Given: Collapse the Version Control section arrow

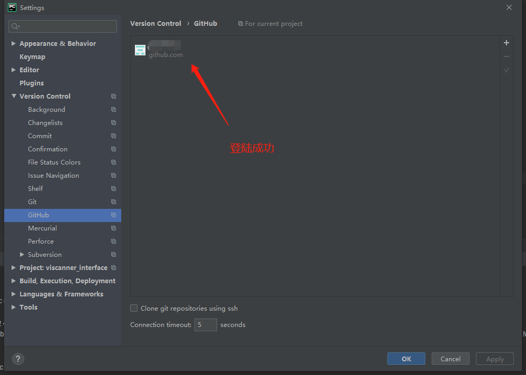Looking at the screenshot, I should pyautogui.click(x=14, y=96).
